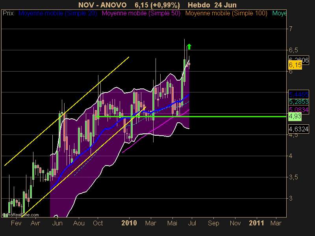The height and width of the screenshot is (236, 315).
Task: Click the orange 6,15 current price tag
Action: pos(295,65)
